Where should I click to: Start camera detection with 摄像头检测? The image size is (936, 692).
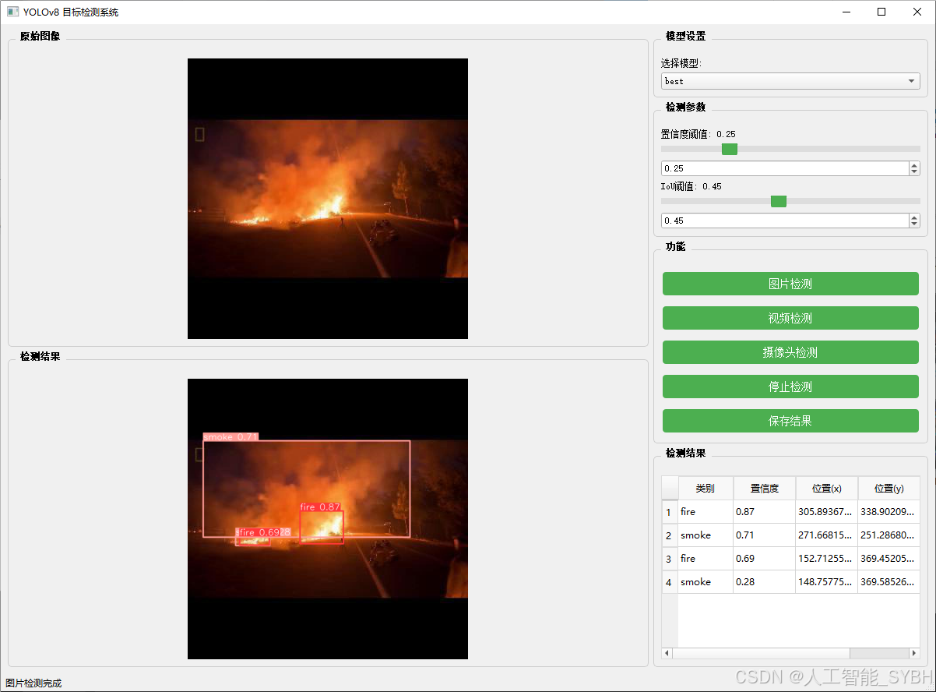(790, 352)
